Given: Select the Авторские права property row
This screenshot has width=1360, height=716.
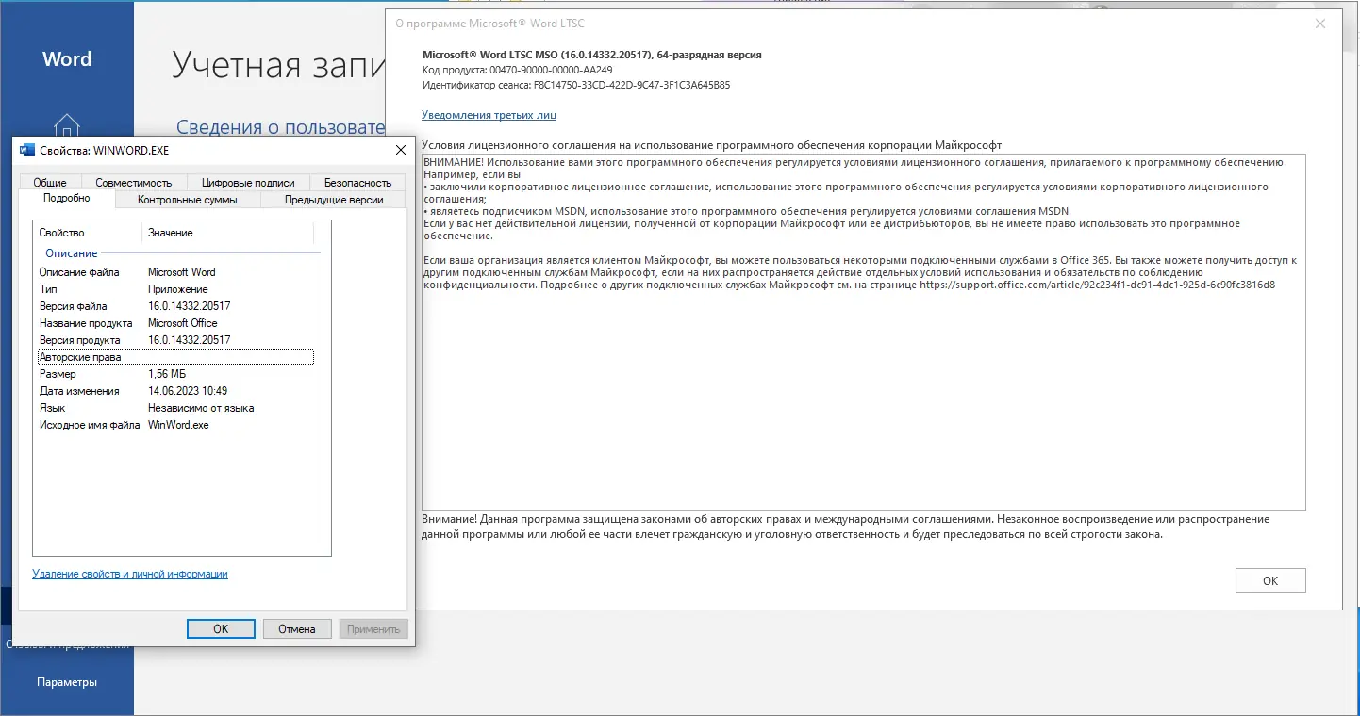Looking at the screenshot, I should [x=175, y=357].
